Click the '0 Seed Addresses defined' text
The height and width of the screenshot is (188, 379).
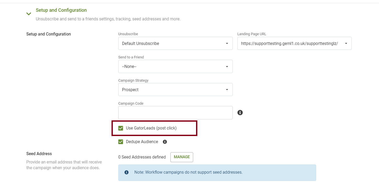click(x=142, y=157)
